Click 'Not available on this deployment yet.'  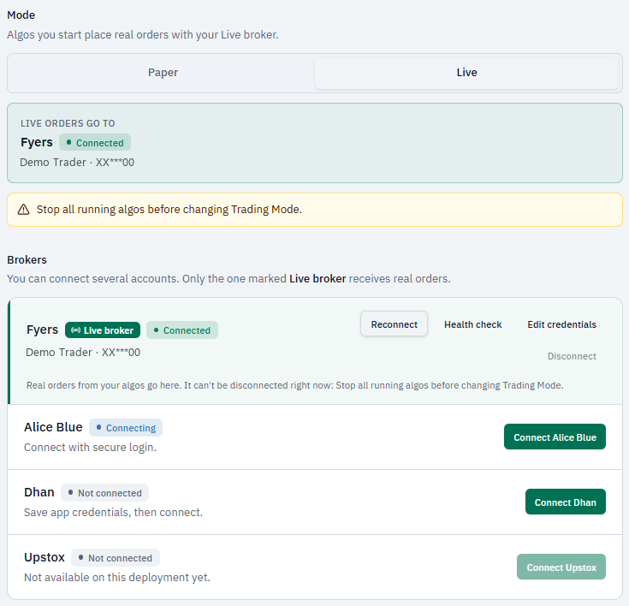click(x=117, y=577)
